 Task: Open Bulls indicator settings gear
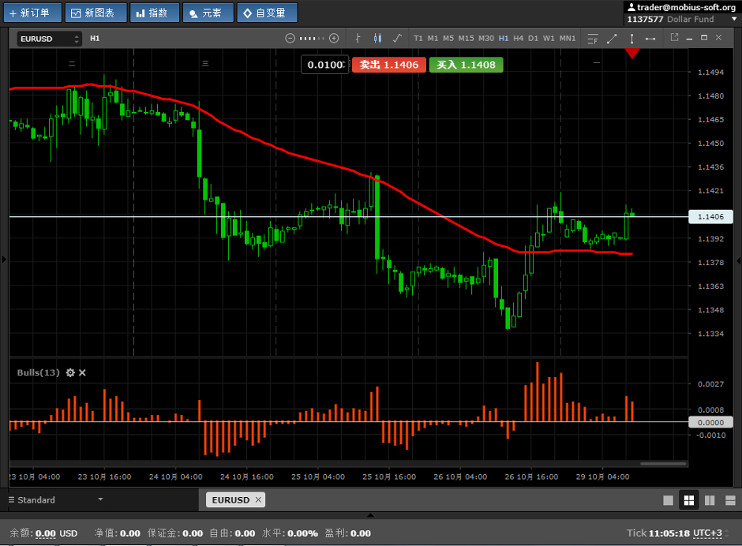(x=70, y=372)
